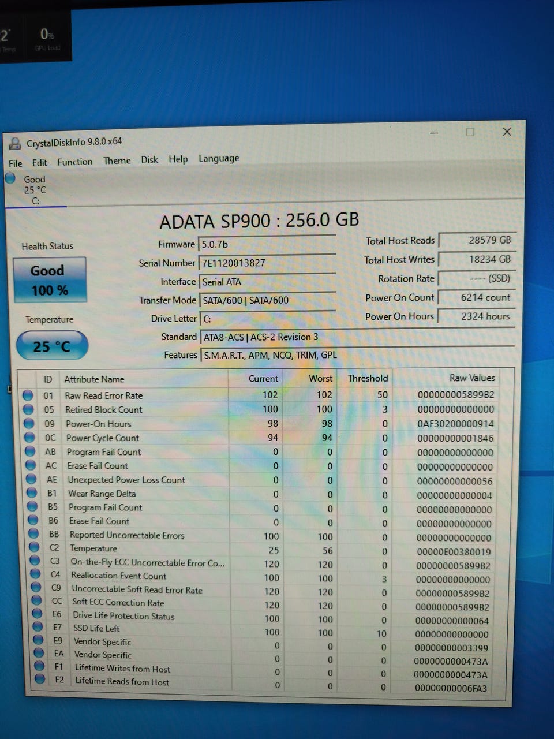The height and width of the screenshot is (739, 554).
Task: Click status icon for Raw Read Error Rate
Action: [x=27, y=395]
